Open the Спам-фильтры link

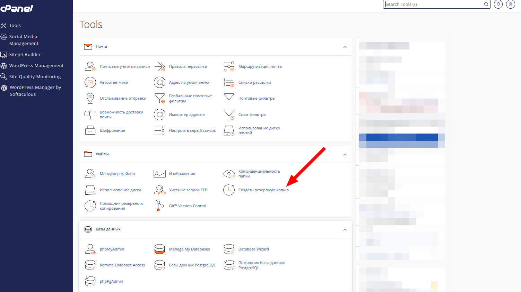click(x=252, y=115)
